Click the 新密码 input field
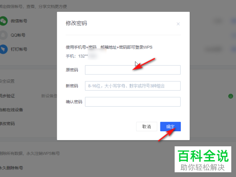 click(x=133, y=86)
